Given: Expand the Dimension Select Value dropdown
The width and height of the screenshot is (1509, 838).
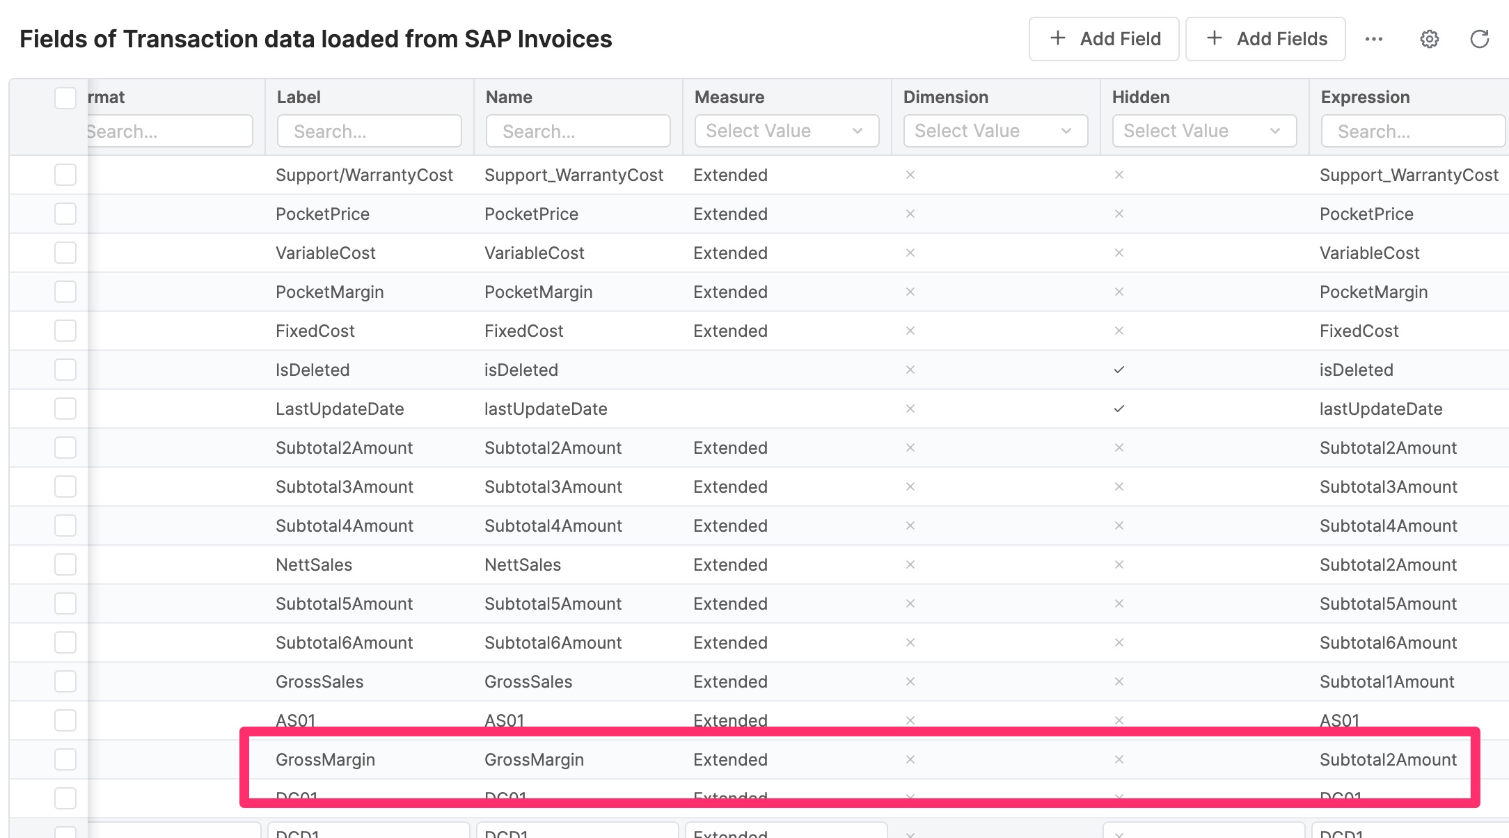Looking at the screenshot, I should [995, 131].
